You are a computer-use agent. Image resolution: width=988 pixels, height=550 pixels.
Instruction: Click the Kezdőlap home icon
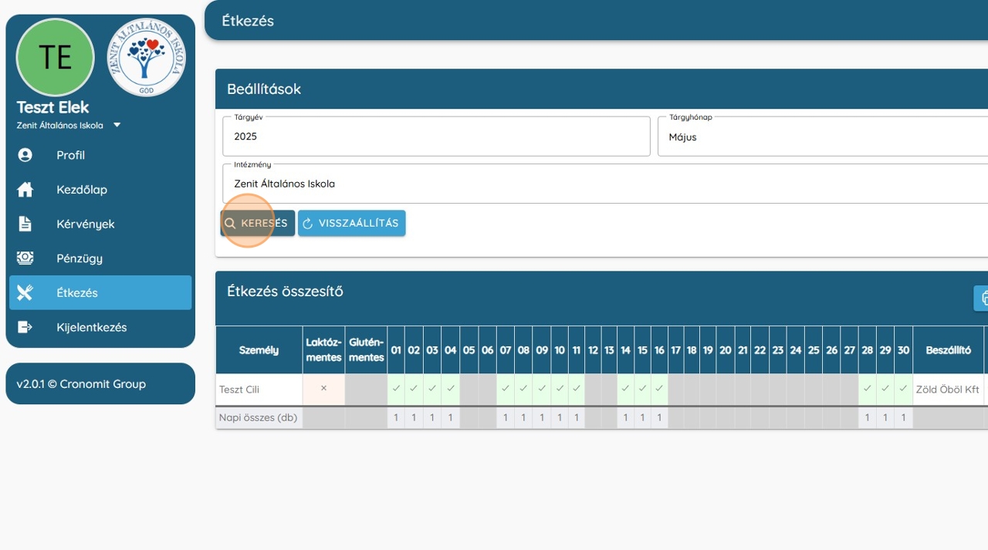(25, 190)
